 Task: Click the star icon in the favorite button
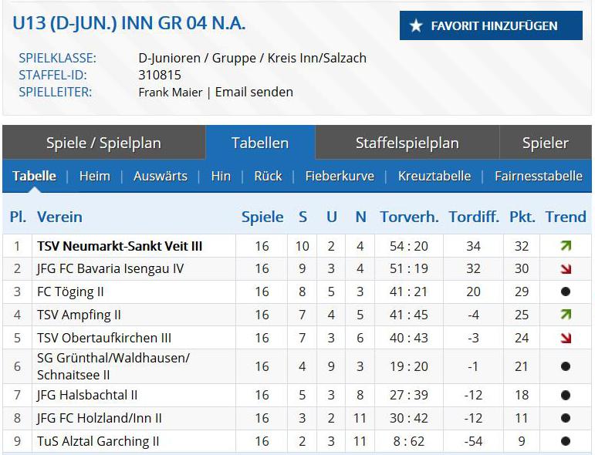(x=416, y=26)
